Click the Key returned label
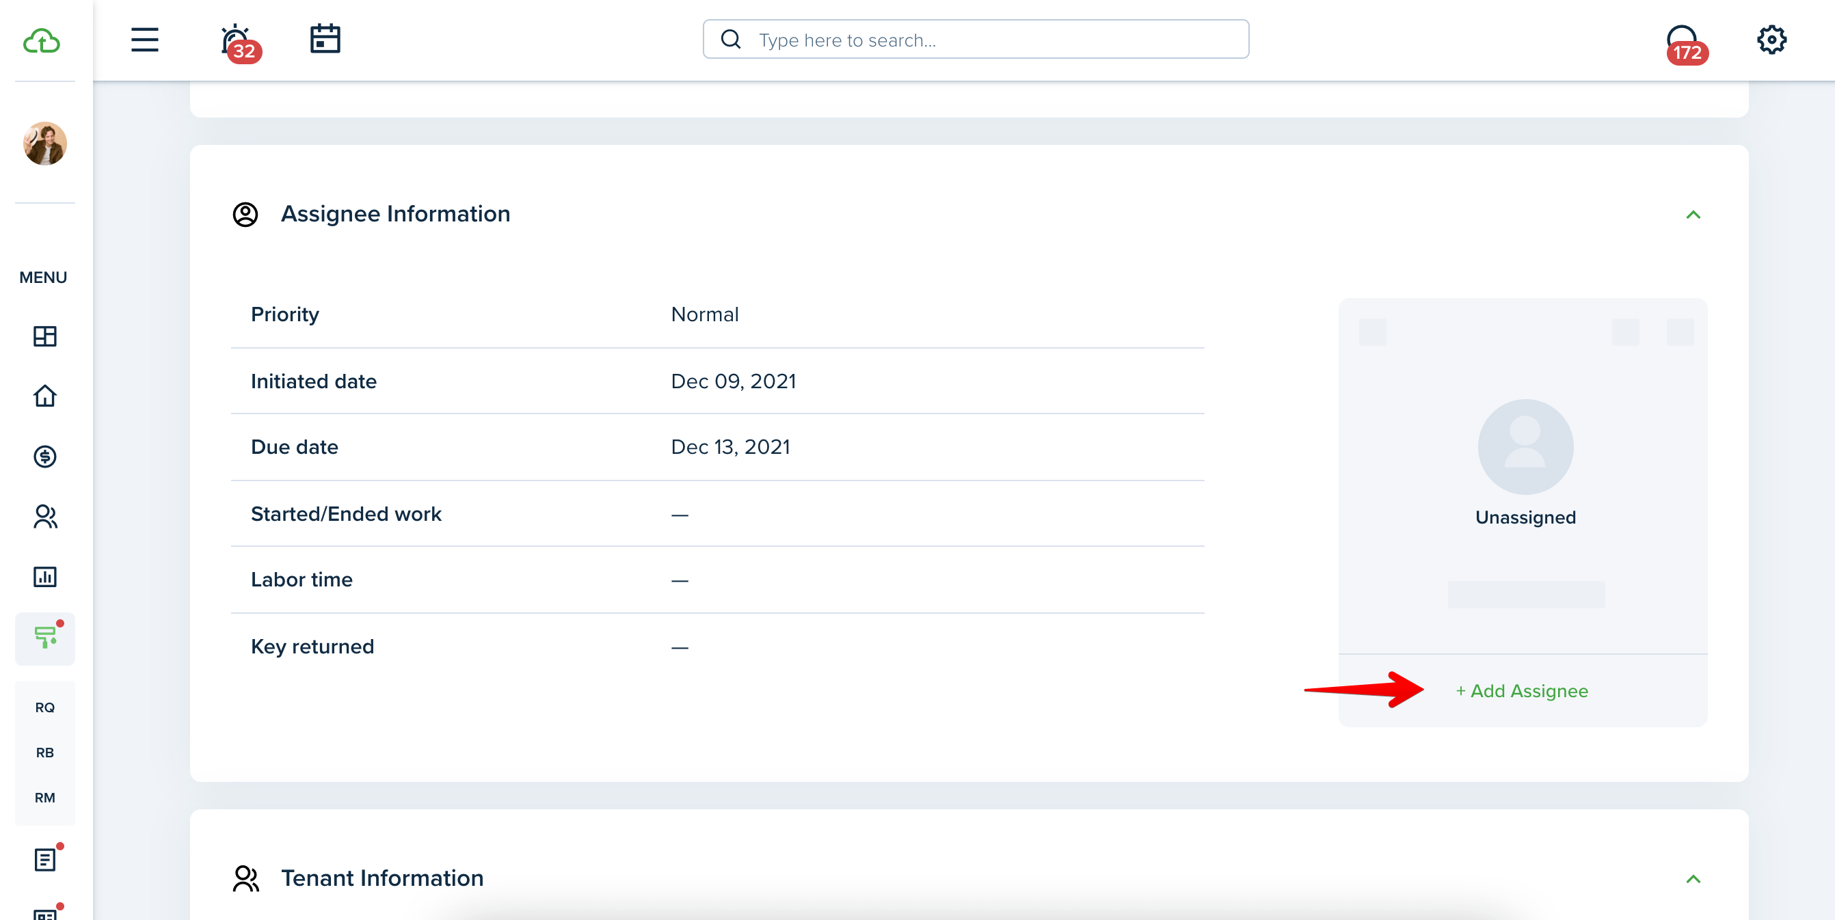 click(x=312, y=647)
